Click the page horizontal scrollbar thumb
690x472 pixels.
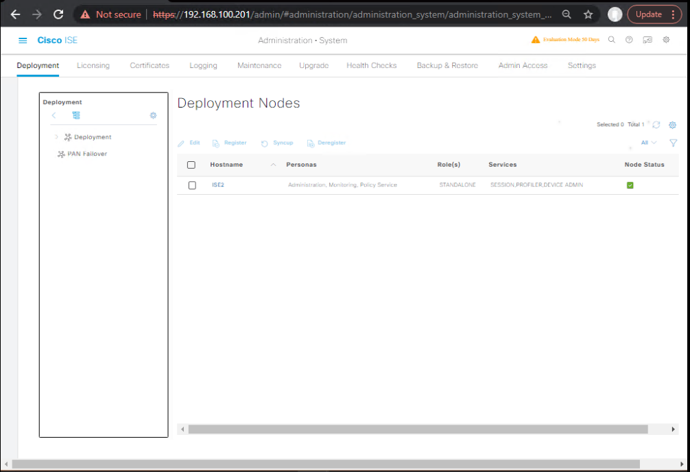326,464
